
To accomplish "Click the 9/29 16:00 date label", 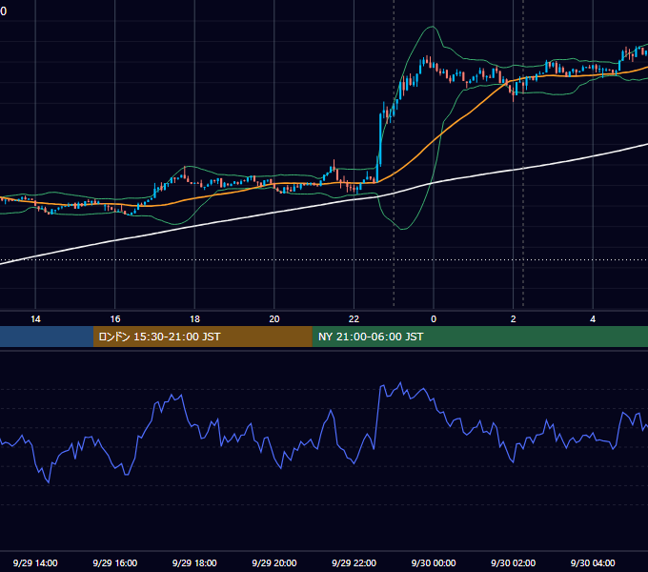I will [x=115, y=562].
